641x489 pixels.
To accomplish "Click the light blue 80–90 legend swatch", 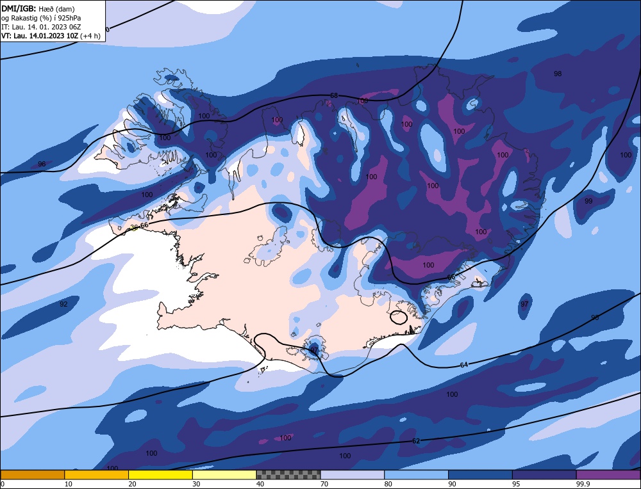I will pyautogui.click(x=417, y=474).
